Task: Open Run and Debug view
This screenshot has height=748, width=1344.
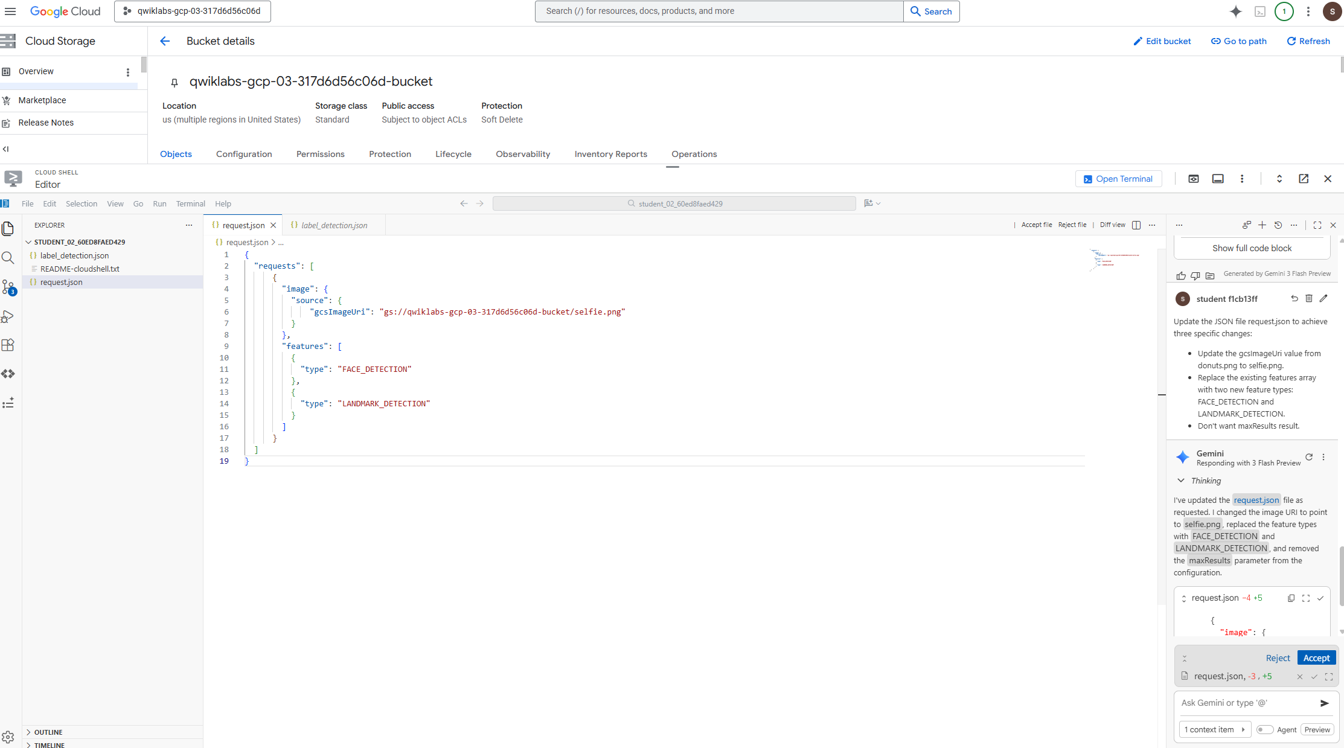Action: click(8, 316)
